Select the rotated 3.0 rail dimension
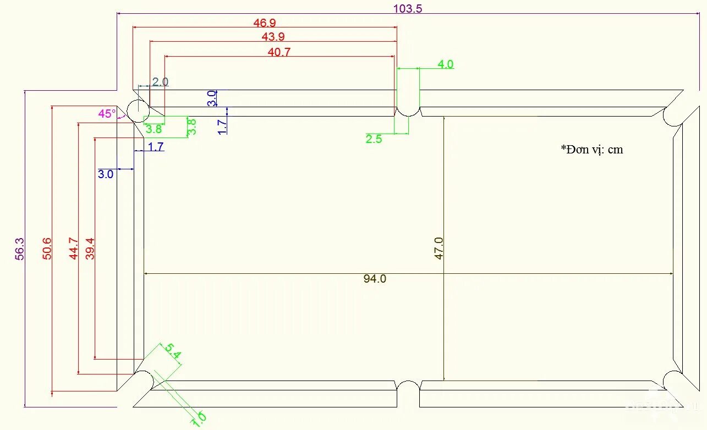 [x=212, y=100]
